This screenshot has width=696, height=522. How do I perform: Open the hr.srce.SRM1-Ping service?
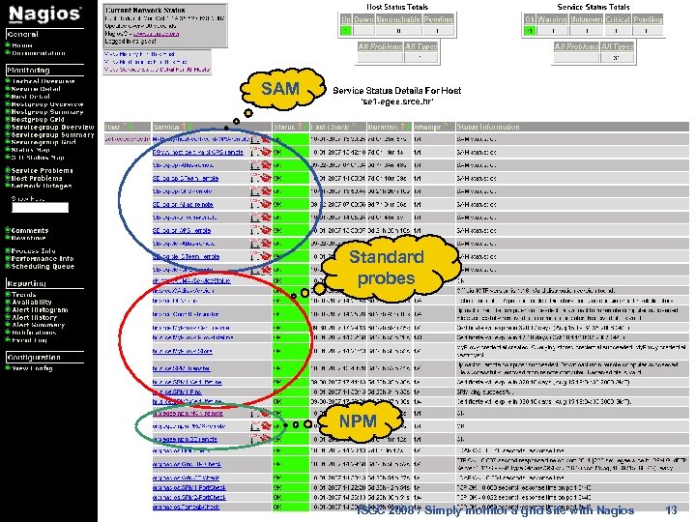[x=177, y=391]
